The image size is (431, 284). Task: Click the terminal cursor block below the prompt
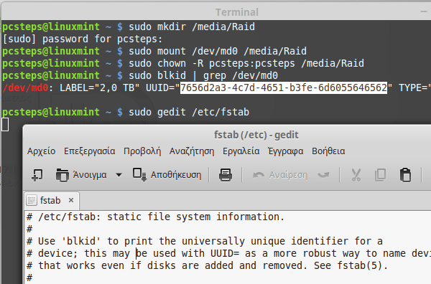[x=5, y=124]
